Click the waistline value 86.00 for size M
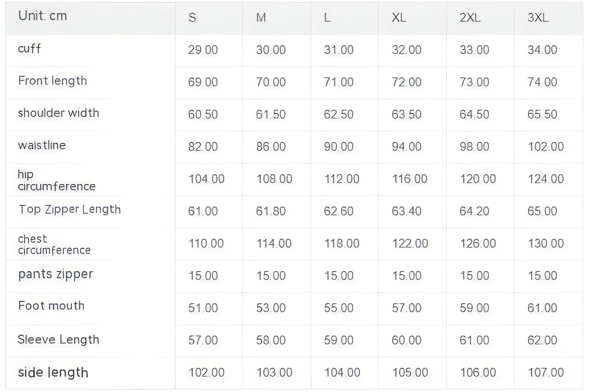This screenshot has width=589, height=392. [x=271, y=147]
